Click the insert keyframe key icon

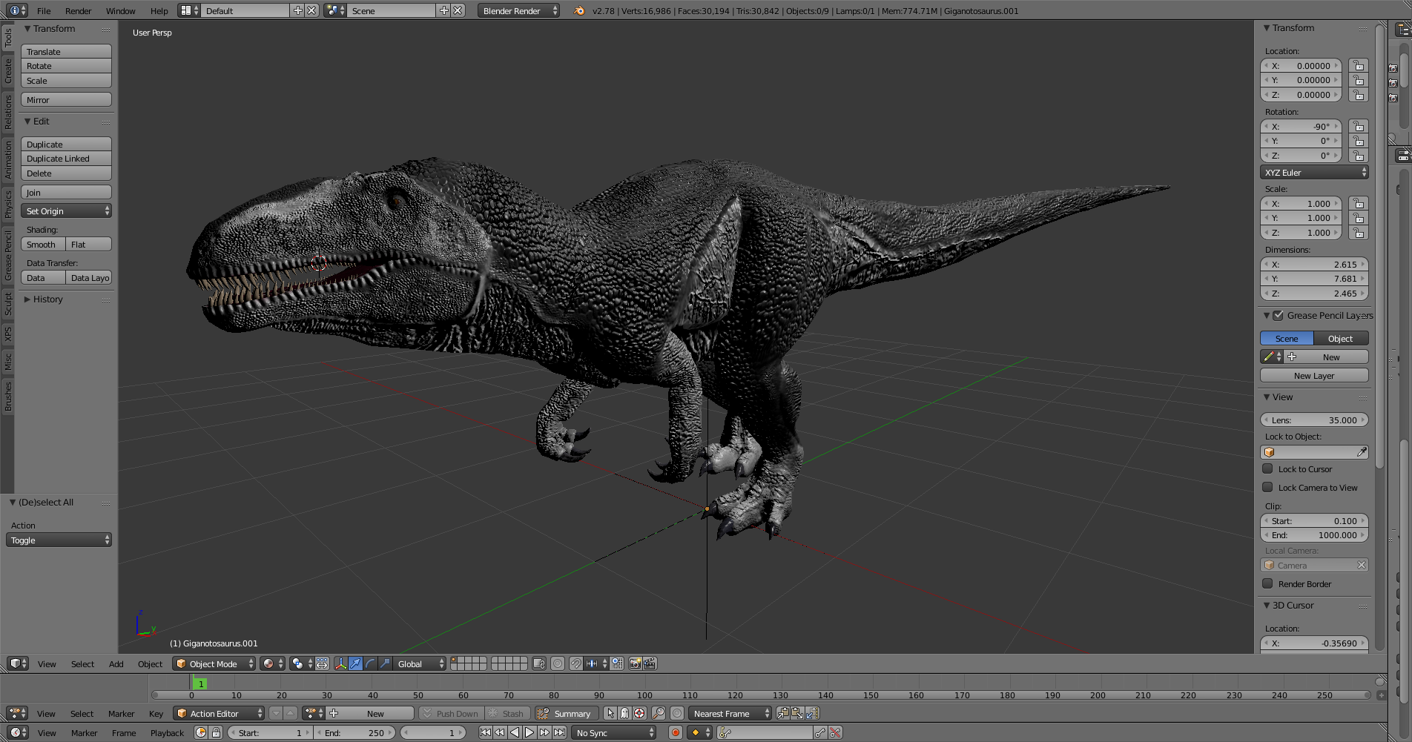pyautogui.click(x=820, y=732)
